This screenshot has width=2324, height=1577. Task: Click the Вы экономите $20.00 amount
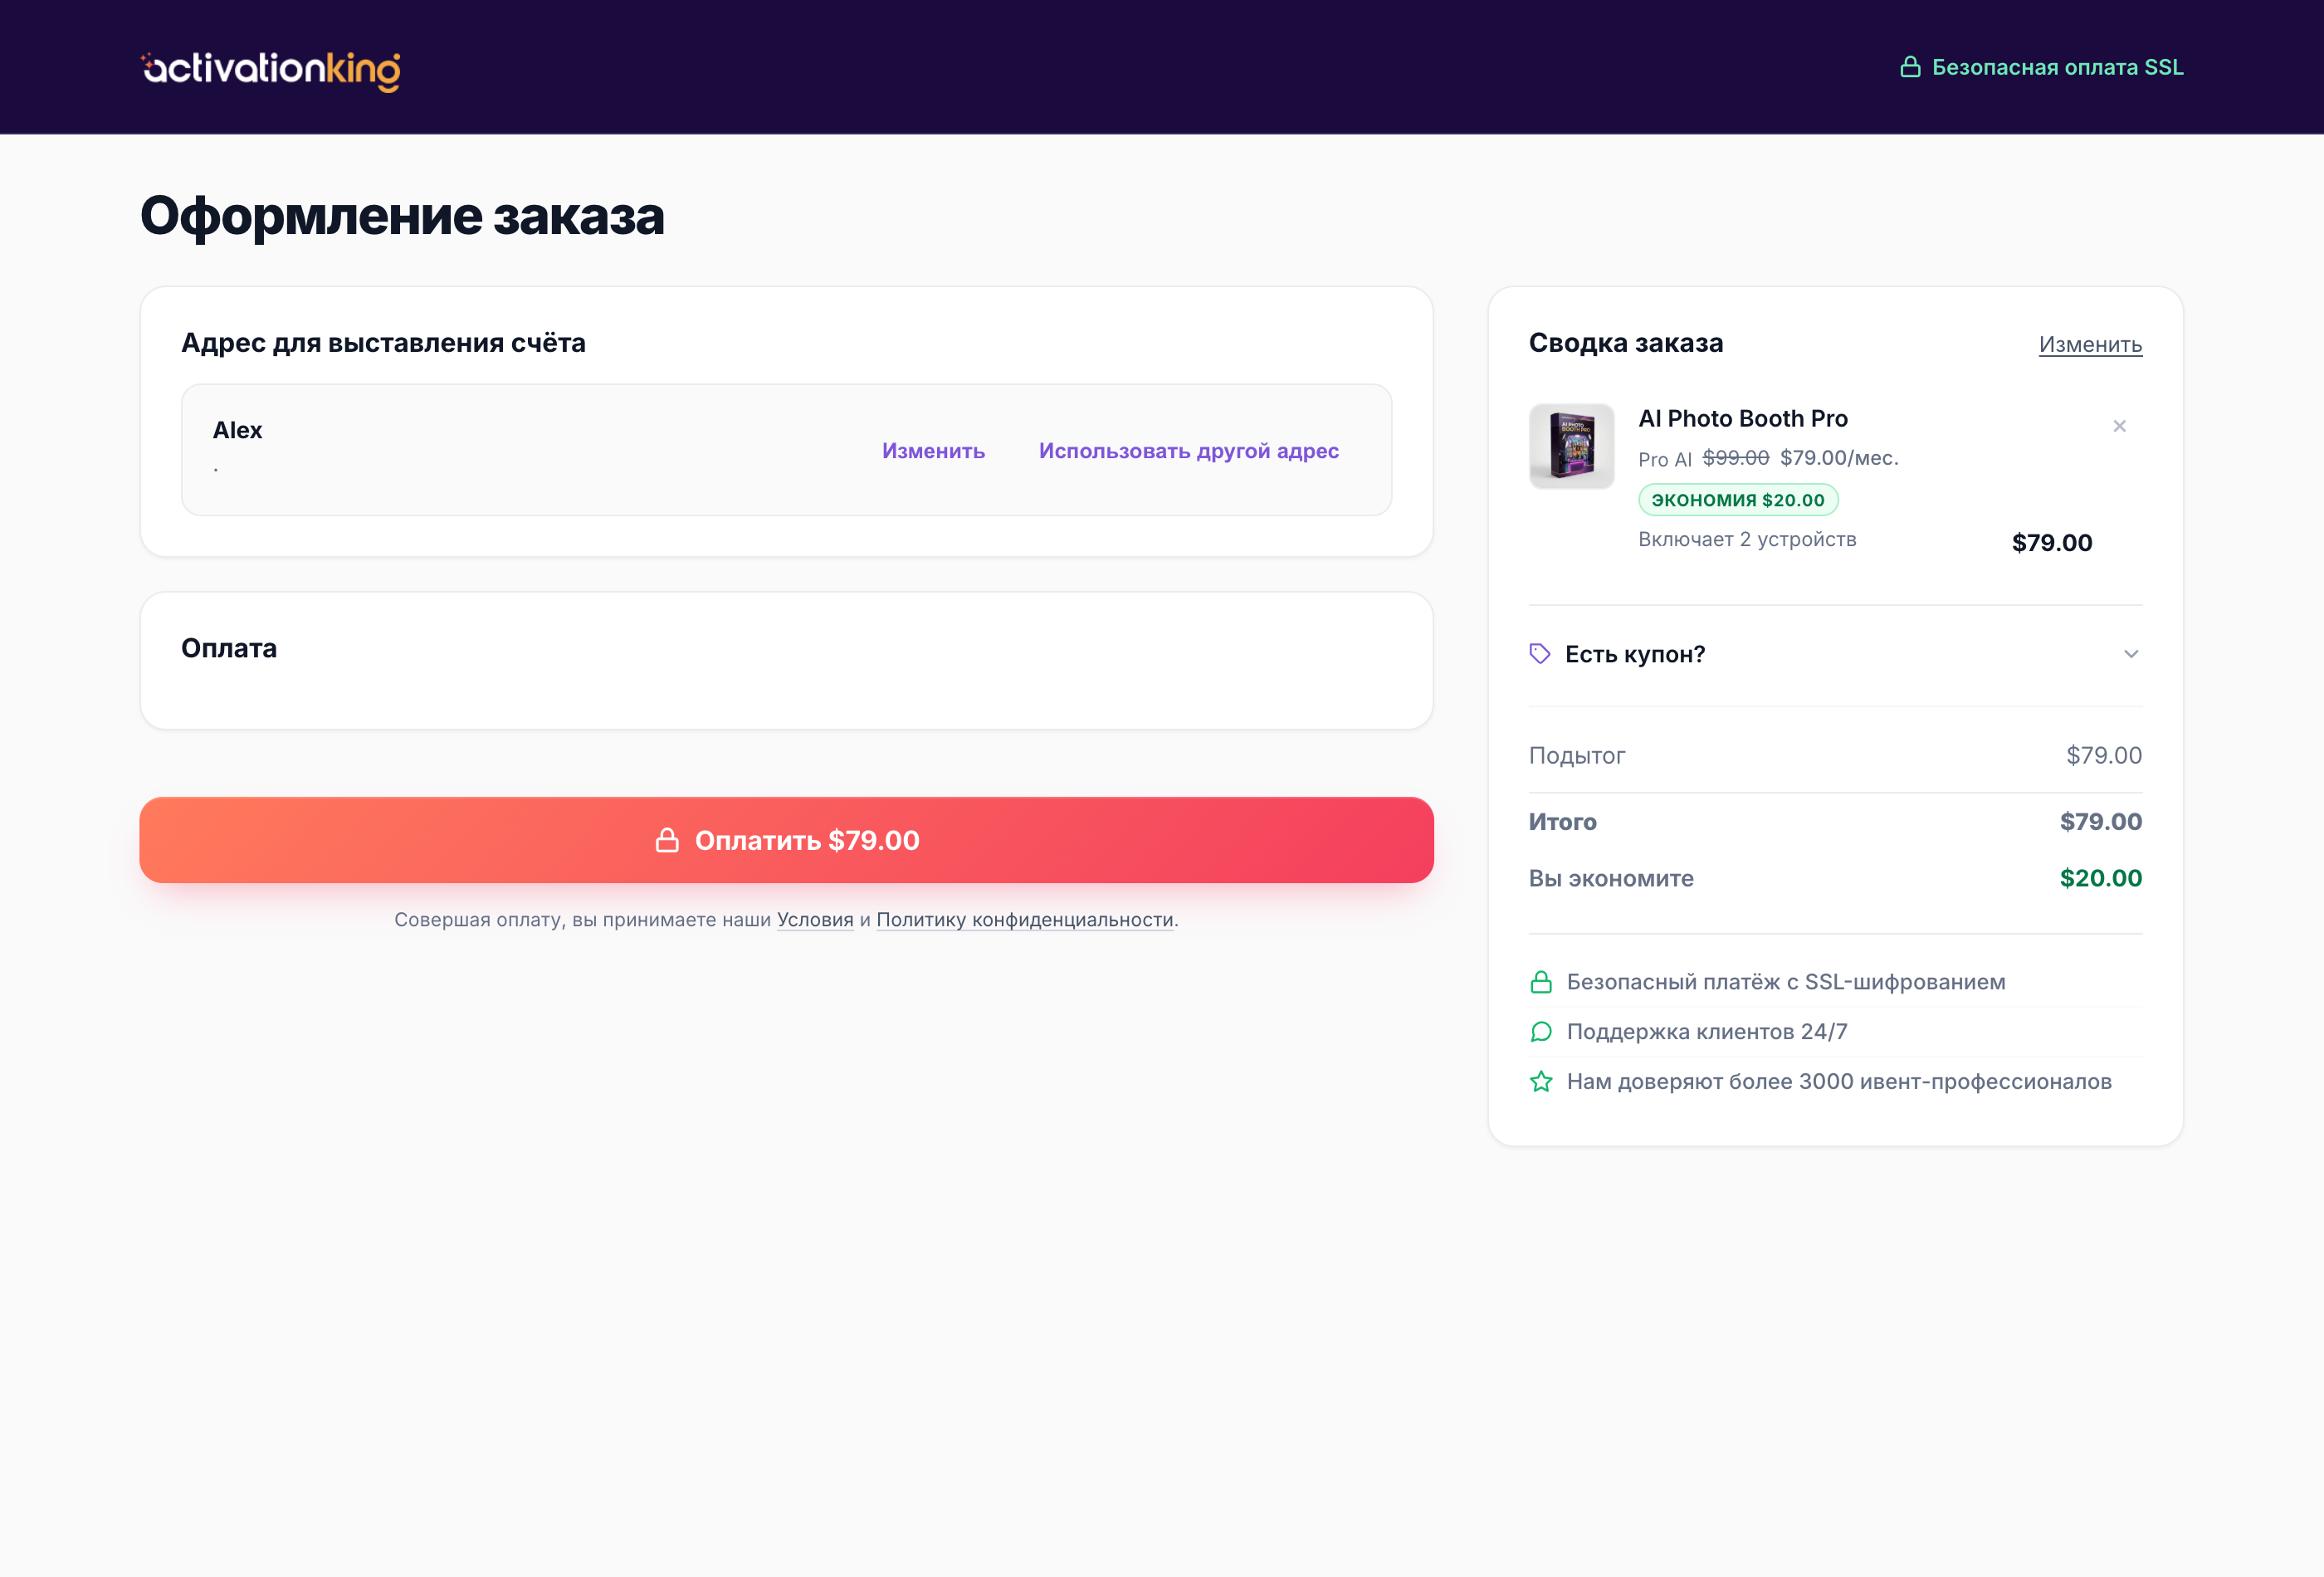pyautogui.click(x=2100, y=878)
